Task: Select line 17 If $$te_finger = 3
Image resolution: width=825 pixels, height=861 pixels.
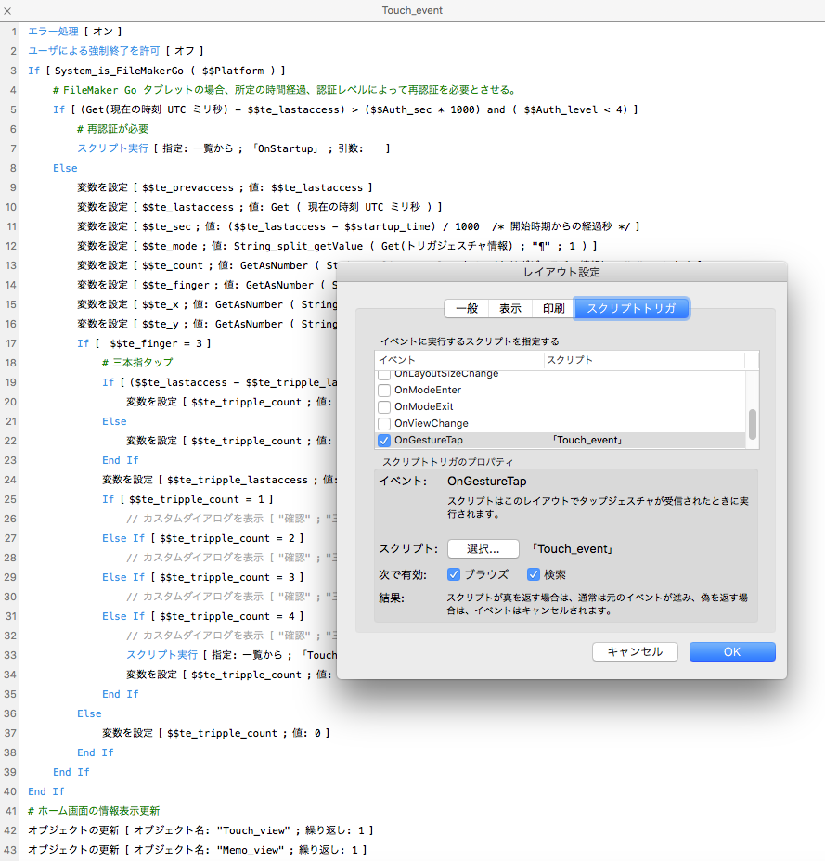Action: 144,343
